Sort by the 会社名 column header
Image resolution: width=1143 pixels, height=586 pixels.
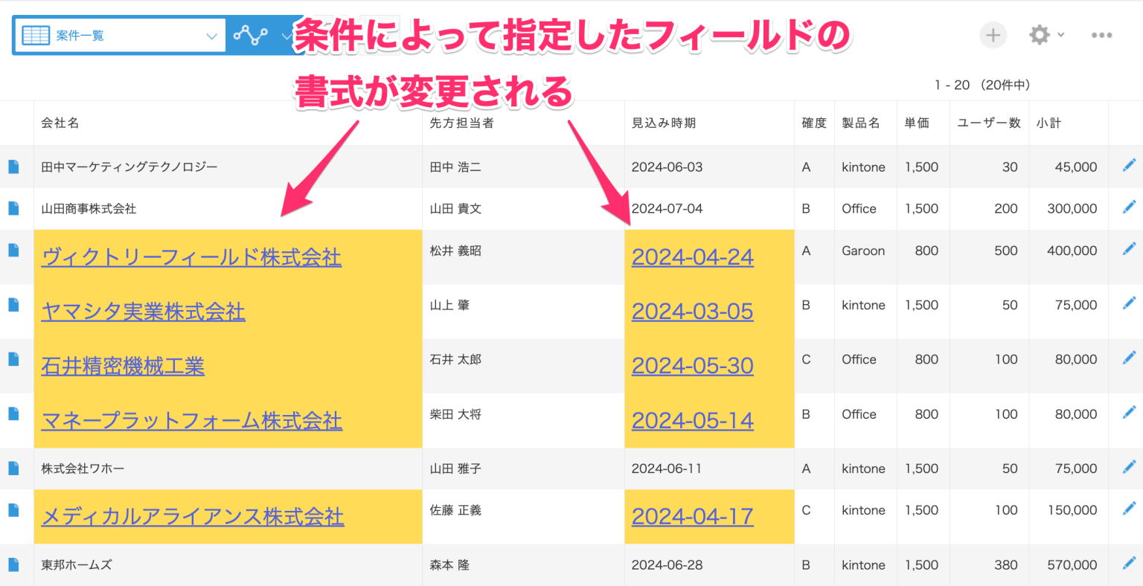click(x=61, y=123)
